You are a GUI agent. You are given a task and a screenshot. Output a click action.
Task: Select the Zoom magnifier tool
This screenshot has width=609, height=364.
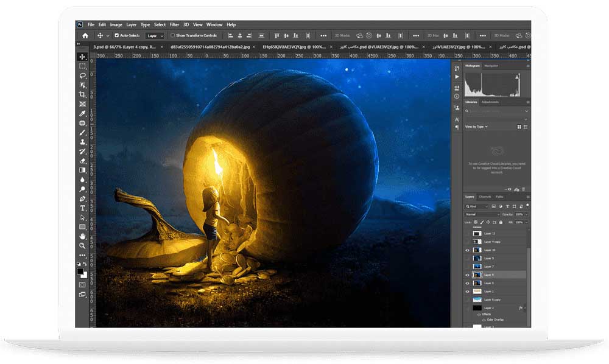coord(82,246)
